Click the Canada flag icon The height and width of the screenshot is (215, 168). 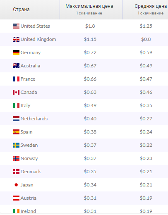(16, 92)
